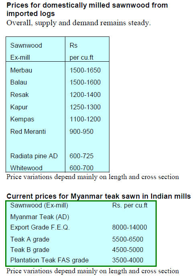Select the Plantation Teak FAS grade price
Viewport: 194px width, 278px height.
(x=127, y=260)
